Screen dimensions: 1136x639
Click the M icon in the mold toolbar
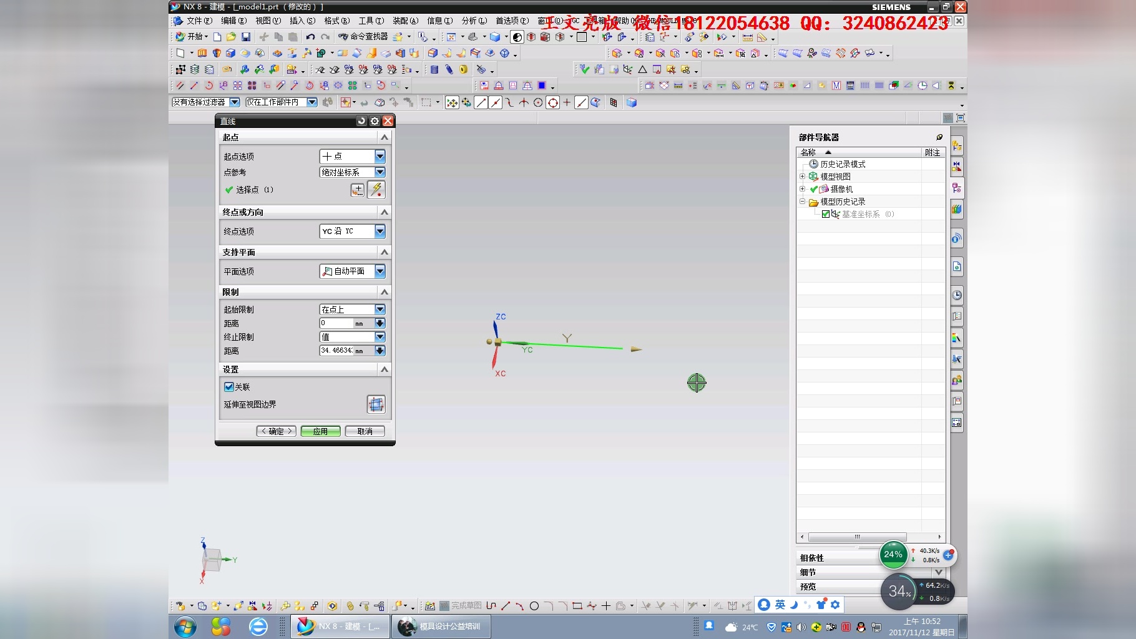[x=836, y=85]
